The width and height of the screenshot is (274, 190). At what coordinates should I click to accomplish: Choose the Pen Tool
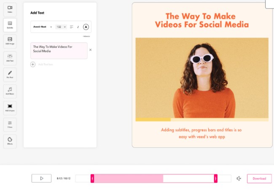[x=10, y=74]
